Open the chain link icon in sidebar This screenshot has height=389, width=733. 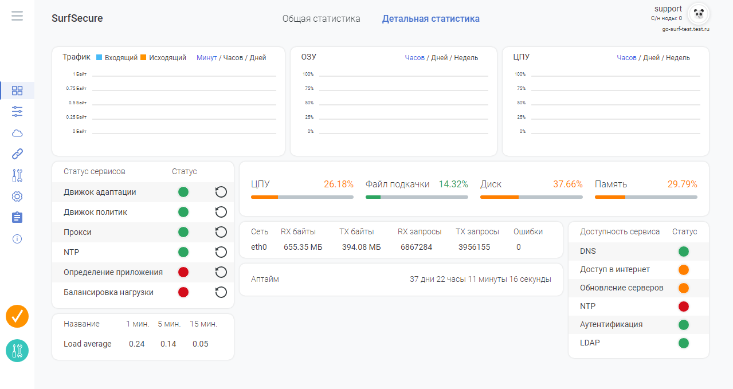pos(17,154)
